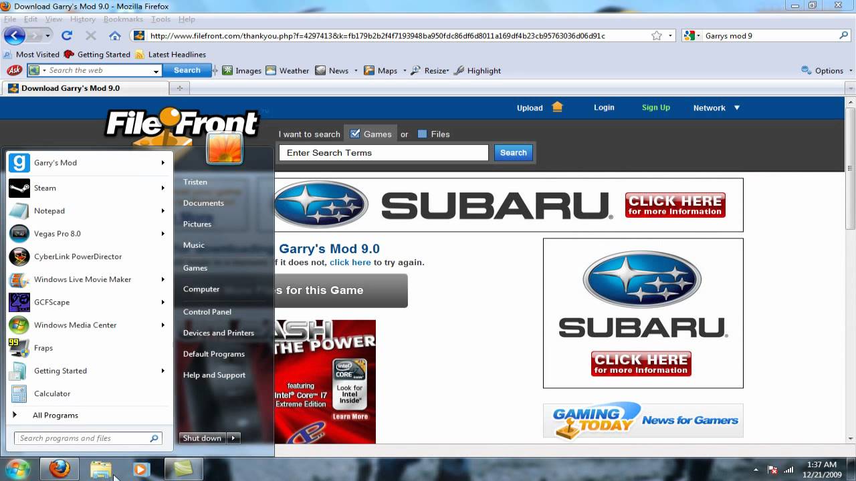Screen dimensions: 856x481
Task: Bookmark this page with the star icon
Action: pyautogui.click(x=657, y=35)
